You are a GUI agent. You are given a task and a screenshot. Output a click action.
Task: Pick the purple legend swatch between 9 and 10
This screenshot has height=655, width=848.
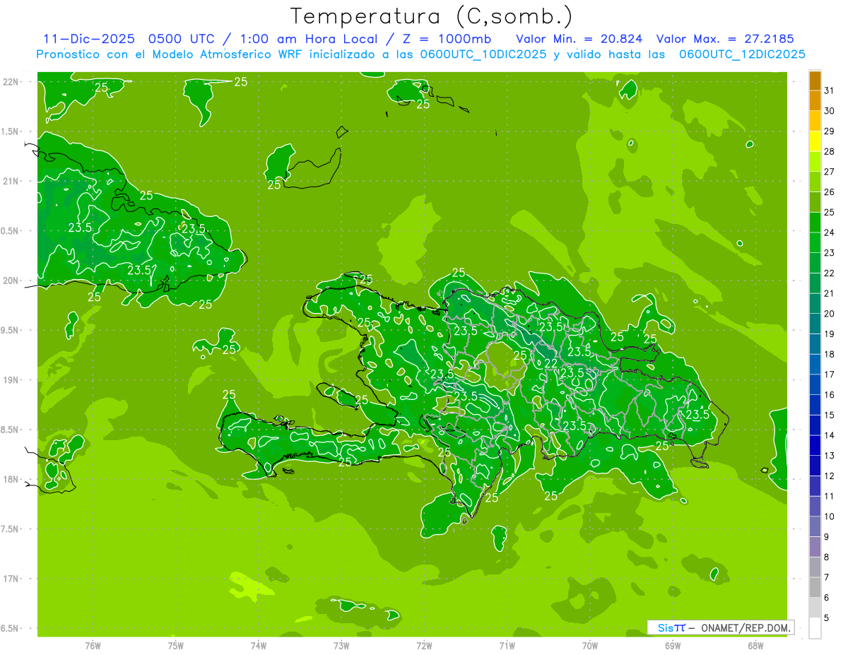(815, 526)
